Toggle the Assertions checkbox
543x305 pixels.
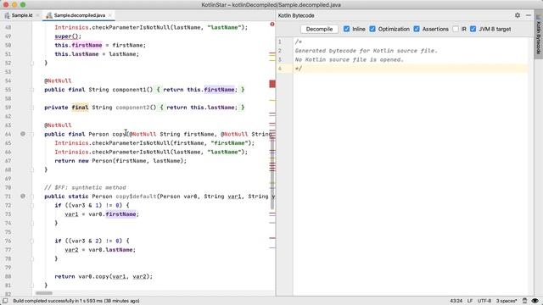pos(417,29)
